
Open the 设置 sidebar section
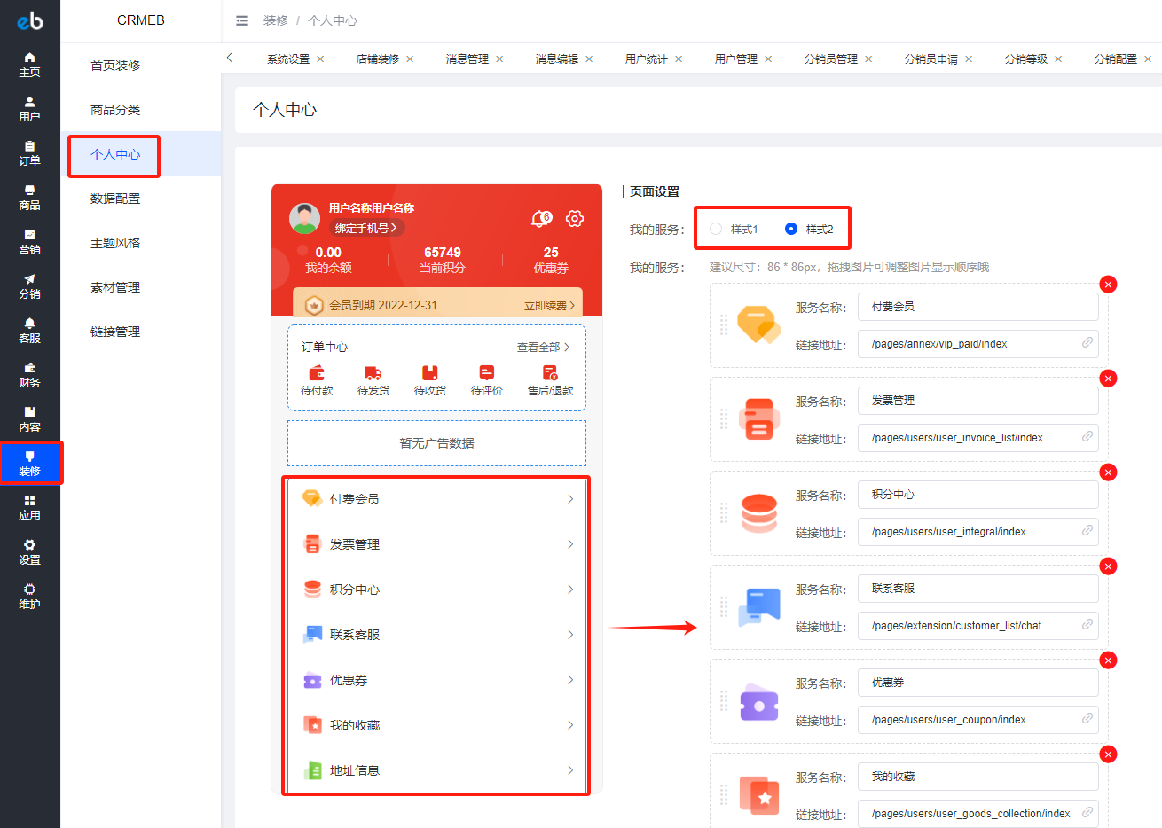[29, 551]
